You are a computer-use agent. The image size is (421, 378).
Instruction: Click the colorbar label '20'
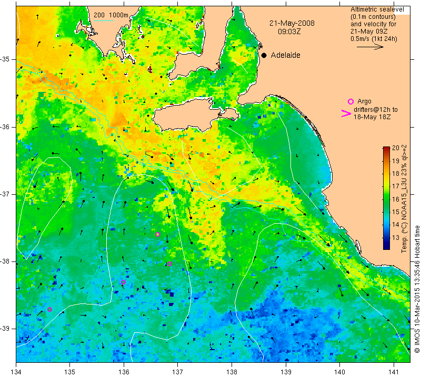396,148
